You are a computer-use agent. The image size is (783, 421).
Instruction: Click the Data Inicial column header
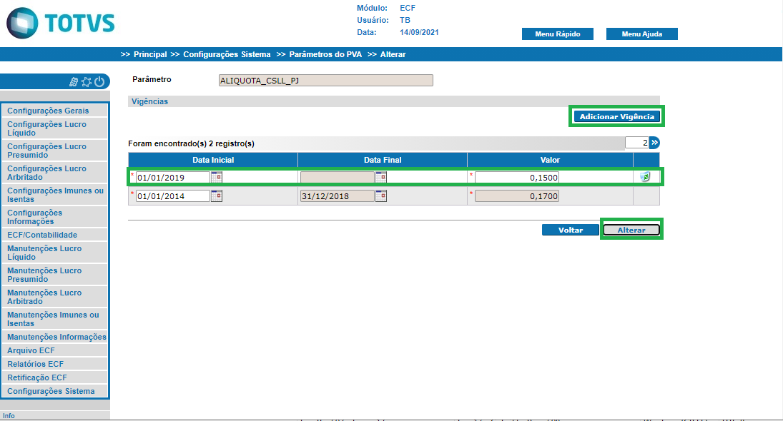[213, 160]
